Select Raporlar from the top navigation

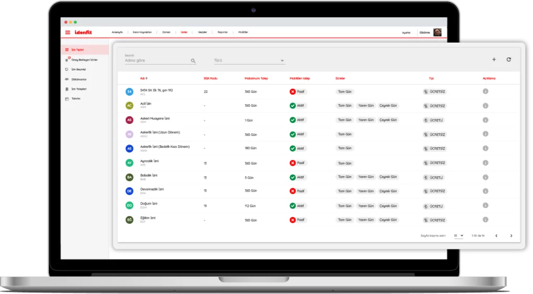[222, 32]
